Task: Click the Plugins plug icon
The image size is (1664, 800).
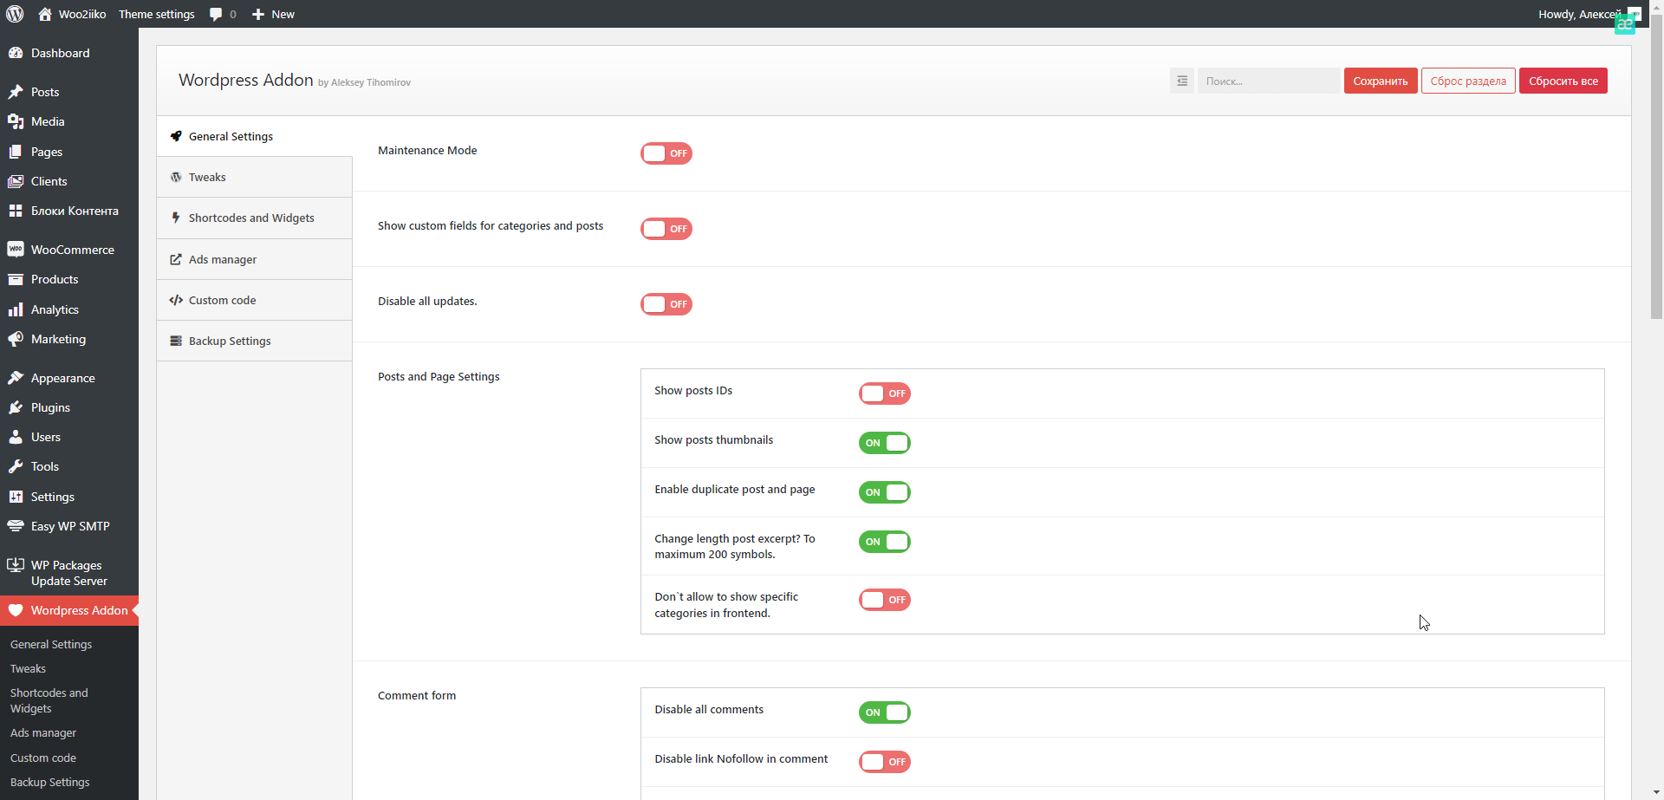Action: (16, 407)
